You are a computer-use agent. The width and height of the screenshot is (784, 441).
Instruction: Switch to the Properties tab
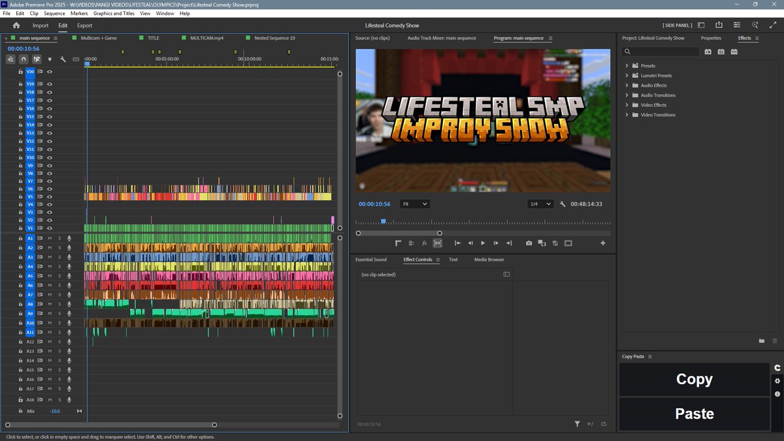coord(711,38)
